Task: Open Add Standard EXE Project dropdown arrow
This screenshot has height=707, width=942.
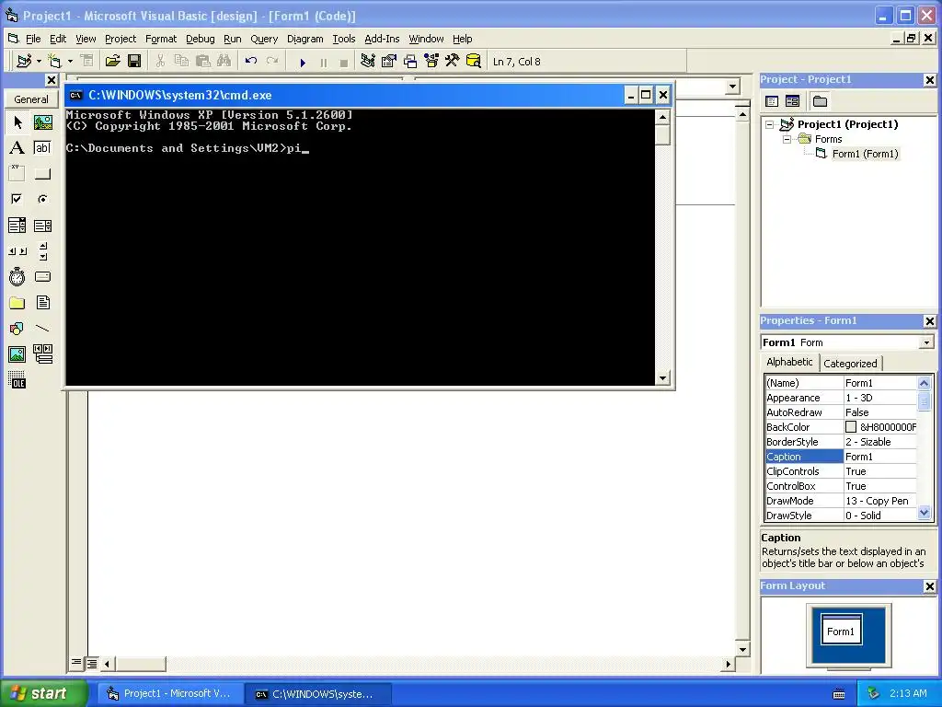Action: tap(39, 61)
